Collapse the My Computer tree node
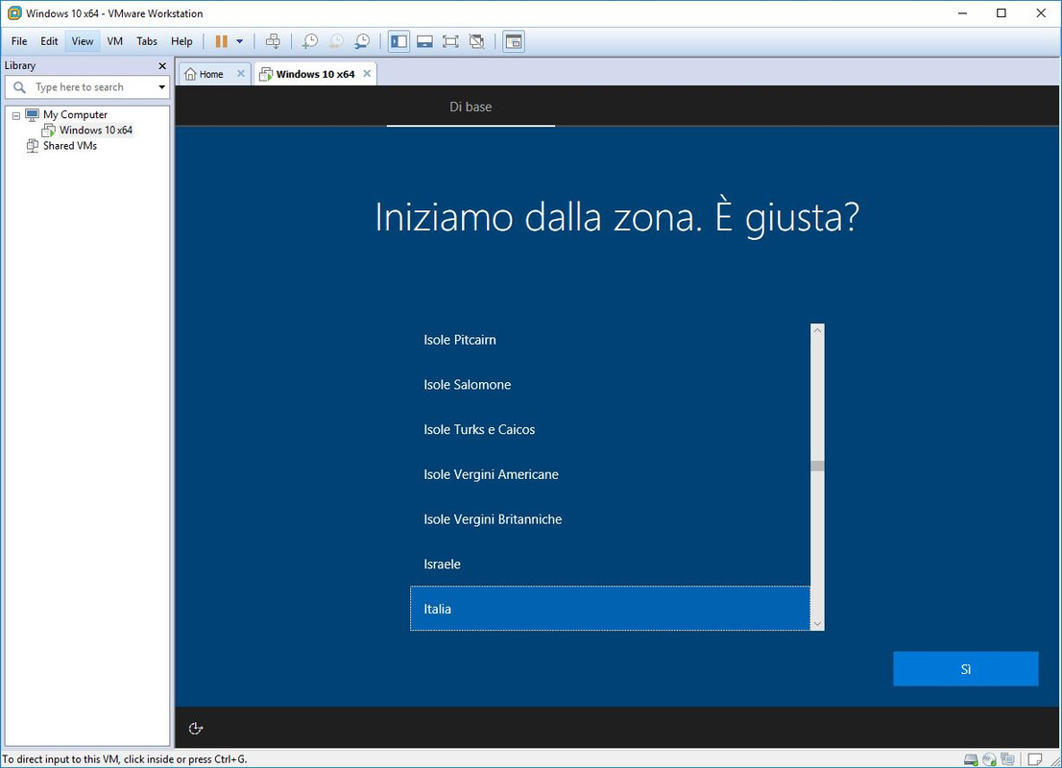 tap(16, 116)
